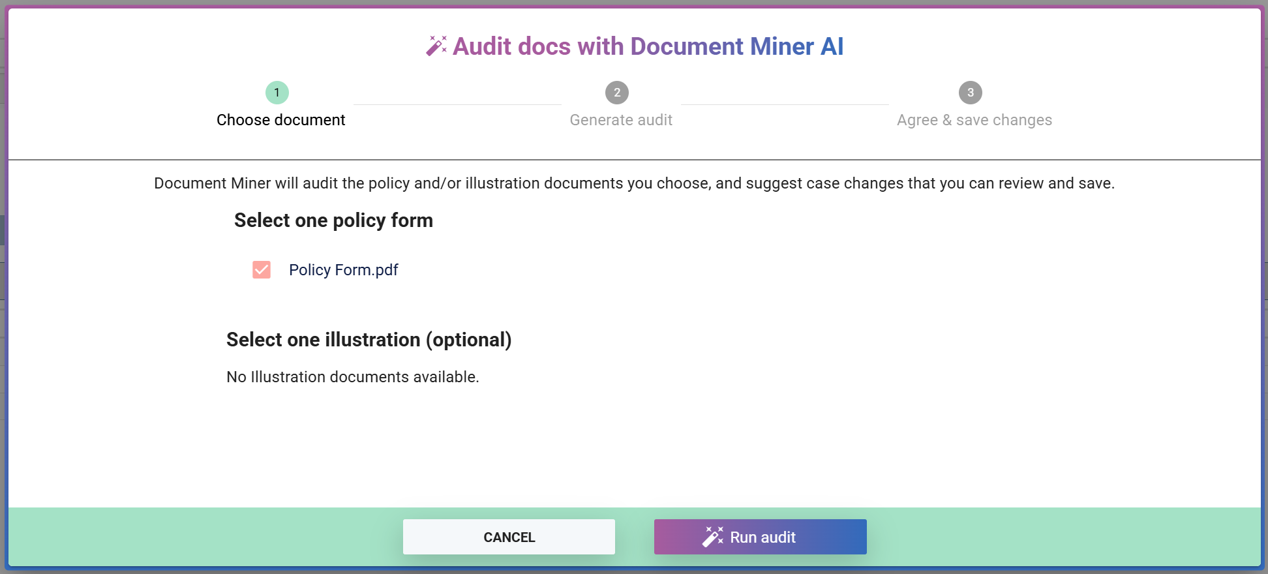
Task: Click progress line between steps 2 and 3
Action: tap(785, 104)
